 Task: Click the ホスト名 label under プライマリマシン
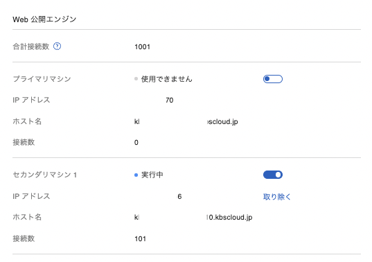coord(27,121)
